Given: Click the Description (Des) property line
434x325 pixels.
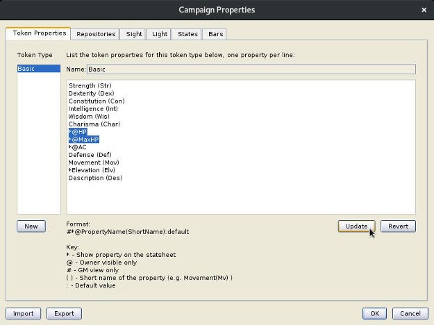Looking at the screenshot, I should (x=95, y=178).
